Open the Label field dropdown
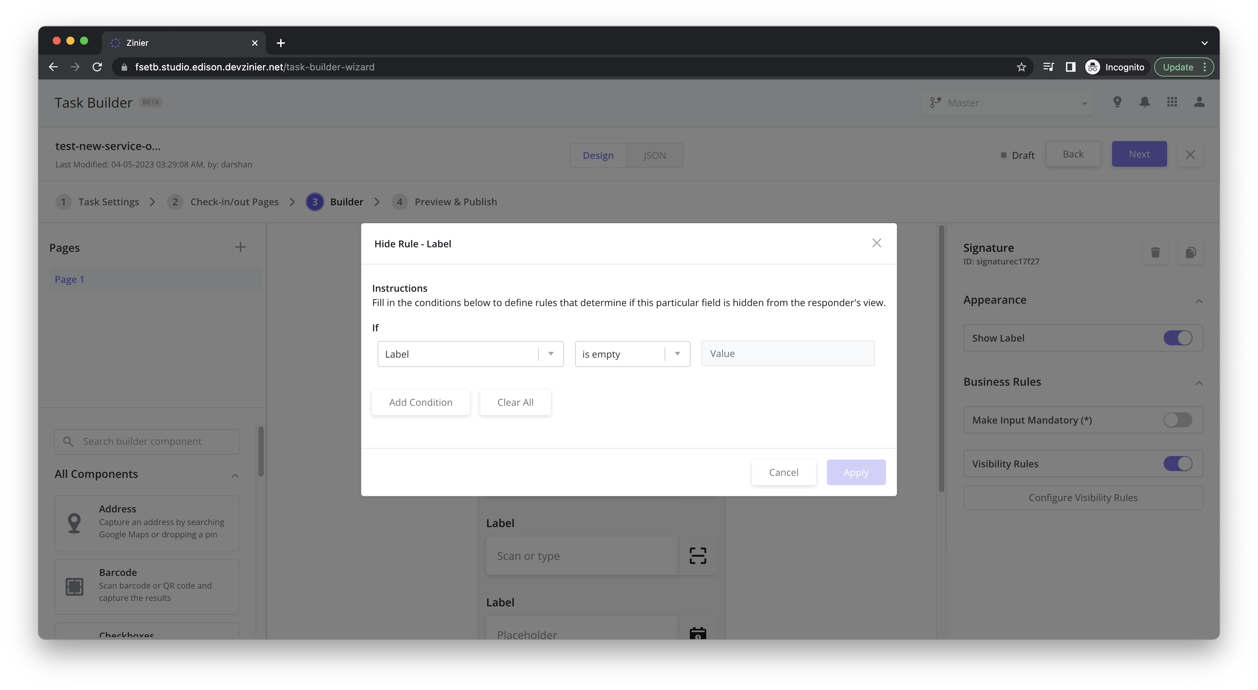The height and width of the screenshot is (690, 1258). pos(470,354)
